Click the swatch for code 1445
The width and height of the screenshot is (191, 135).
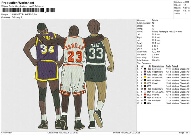coord(145,86)
